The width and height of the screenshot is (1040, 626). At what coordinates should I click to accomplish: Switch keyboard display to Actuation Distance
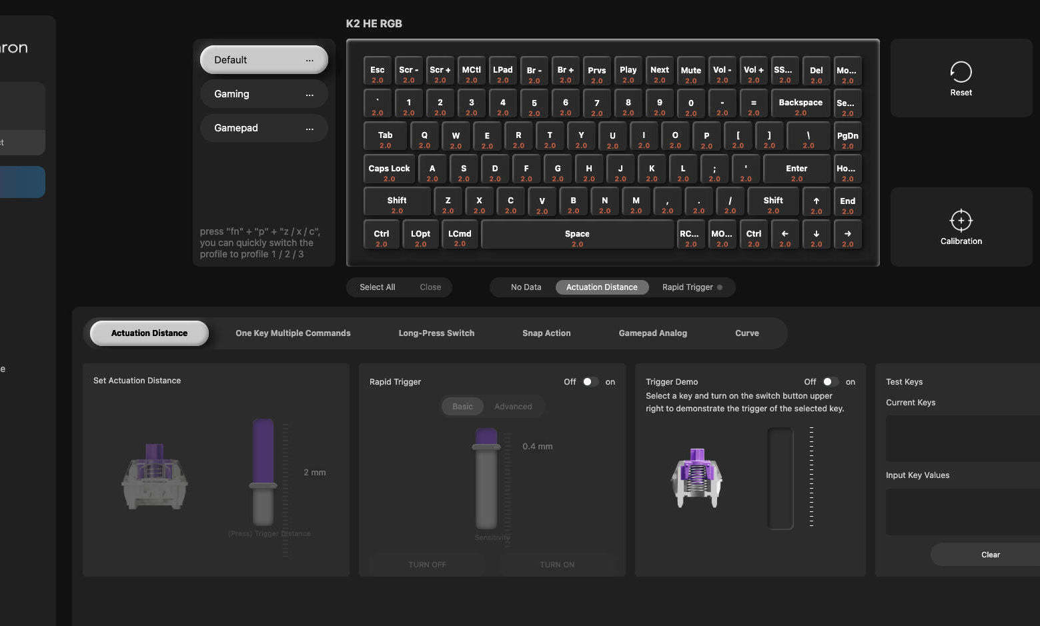pos(602,287)
